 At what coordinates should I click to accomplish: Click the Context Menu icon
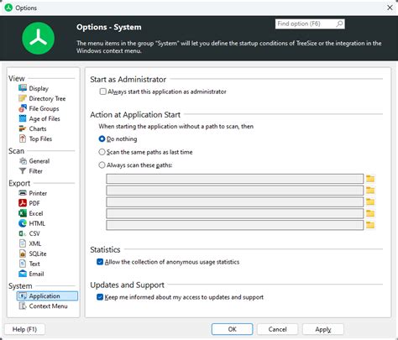pos(23,306)
